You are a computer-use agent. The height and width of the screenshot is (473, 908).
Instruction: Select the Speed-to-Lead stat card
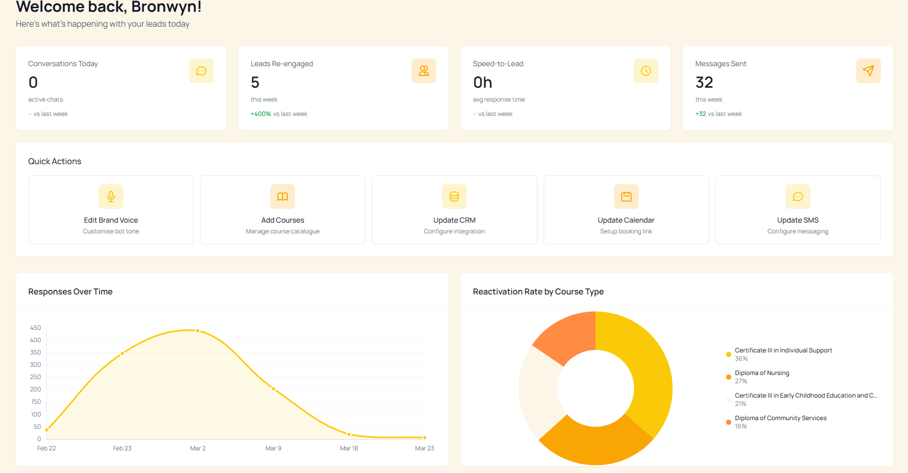pos(566,88)
